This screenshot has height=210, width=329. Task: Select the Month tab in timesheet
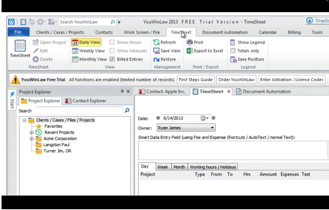point(179,167)
